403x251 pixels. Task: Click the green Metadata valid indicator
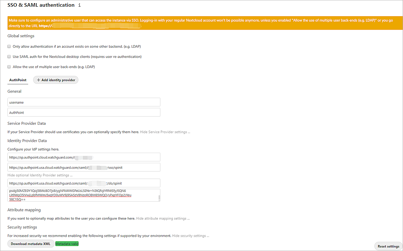(x=67, y=243)
